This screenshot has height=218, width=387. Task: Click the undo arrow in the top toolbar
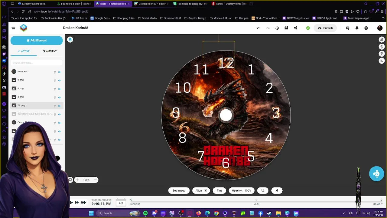[258, 28]
